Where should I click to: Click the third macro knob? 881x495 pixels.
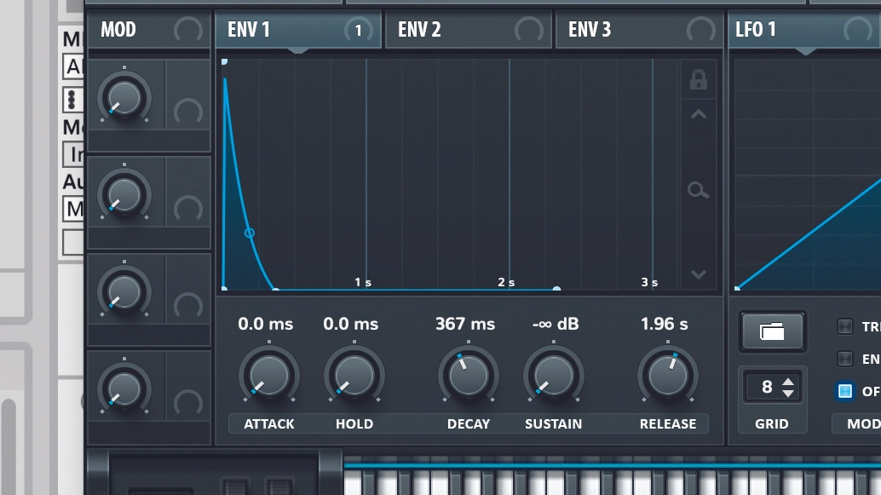[x=124, y=292]
